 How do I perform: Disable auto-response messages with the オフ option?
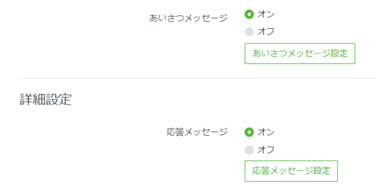pos(249,150)
